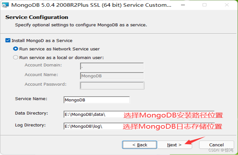
Task: Click the Log Directory label
Action: click(30, 125)
